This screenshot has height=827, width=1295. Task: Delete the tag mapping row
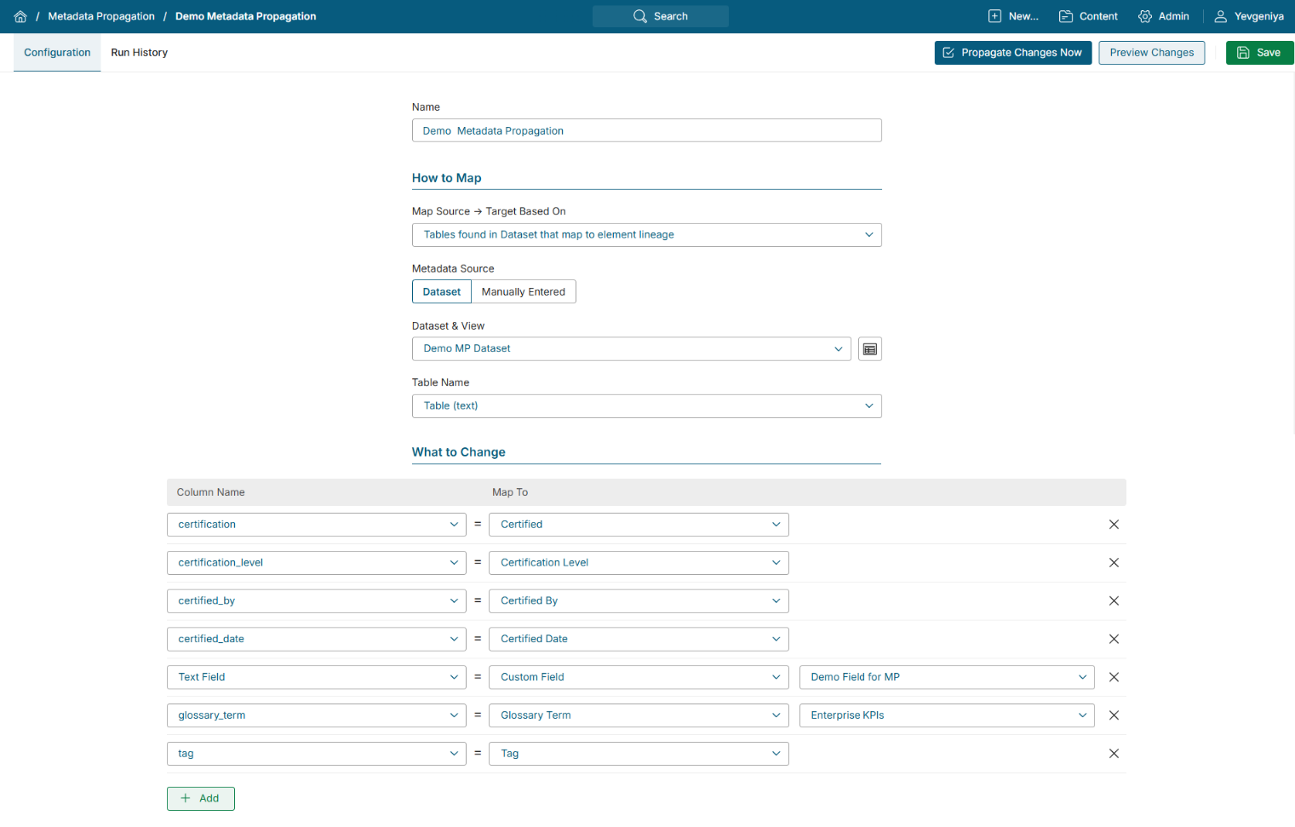1113,754
